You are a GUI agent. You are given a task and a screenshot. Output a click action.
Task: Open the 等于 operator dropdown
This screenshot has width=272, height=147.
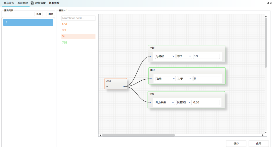tap(184, 56)
